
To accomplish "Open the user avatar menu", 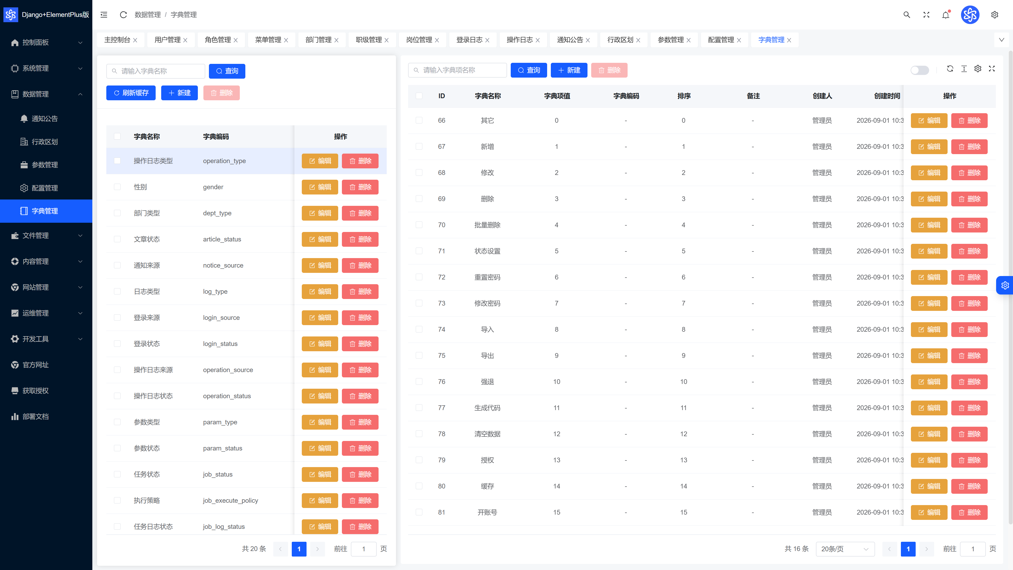I will 970,15.
